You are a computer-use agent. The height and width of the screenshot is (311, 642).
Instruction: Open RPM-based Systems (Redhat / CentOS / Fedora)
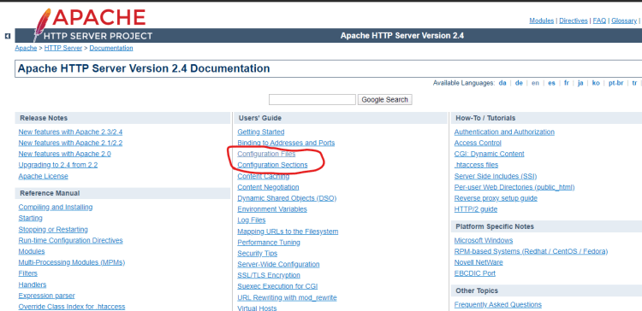click(531, 251)
